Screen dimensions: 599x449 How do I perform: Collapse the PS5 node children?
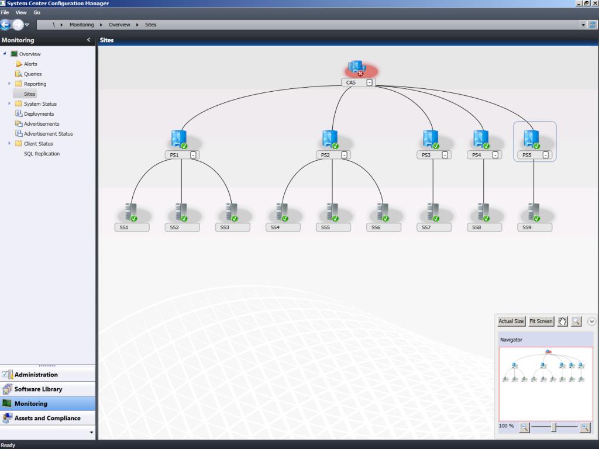546,155
